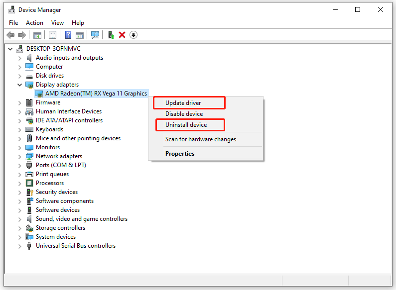Collapse the Display adapters node
The width and height of the screenshot is (396, 290).
click(x=20, y=85)
